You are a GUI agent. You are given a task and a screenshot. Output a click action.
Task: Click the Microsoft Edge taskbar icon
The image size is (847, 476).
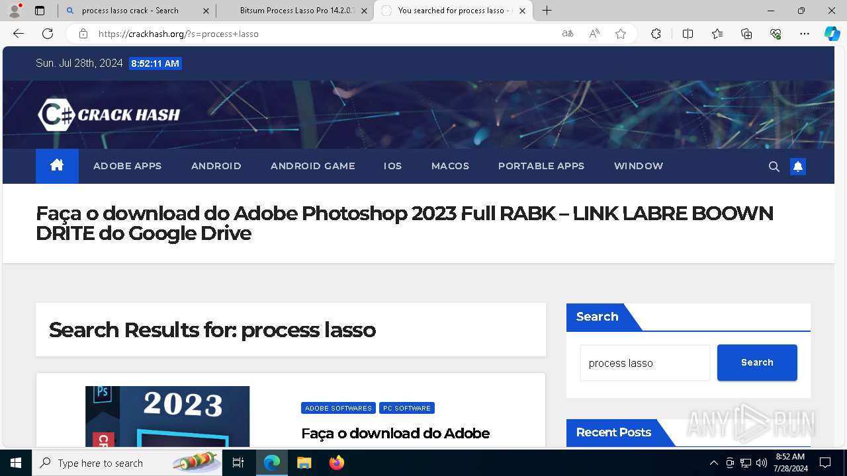point(272,463)
